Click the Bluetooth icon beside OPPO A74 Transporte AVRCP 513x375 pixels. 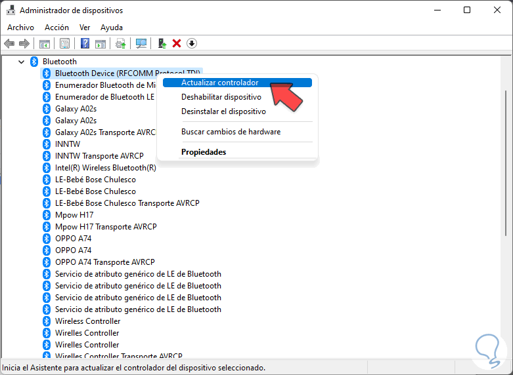[47, 262]
